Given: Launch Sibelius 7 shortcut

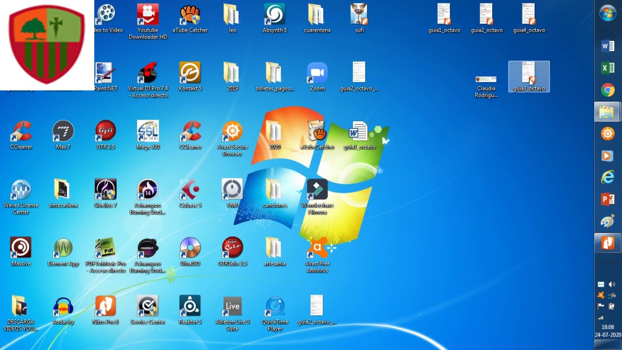Looking at the screenshot, I should coord(105,193).
